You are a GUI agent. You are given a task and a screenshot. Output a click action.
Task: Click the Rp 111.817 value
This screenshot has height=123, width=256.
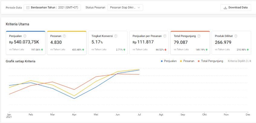coord(143,42)
